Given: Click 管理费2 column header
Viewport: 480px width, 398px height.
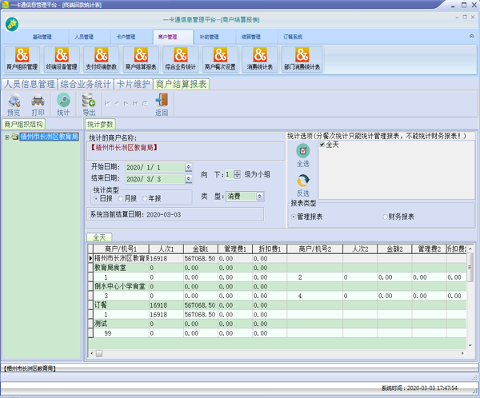Looking at the screenshot, I should pos(429,249).
